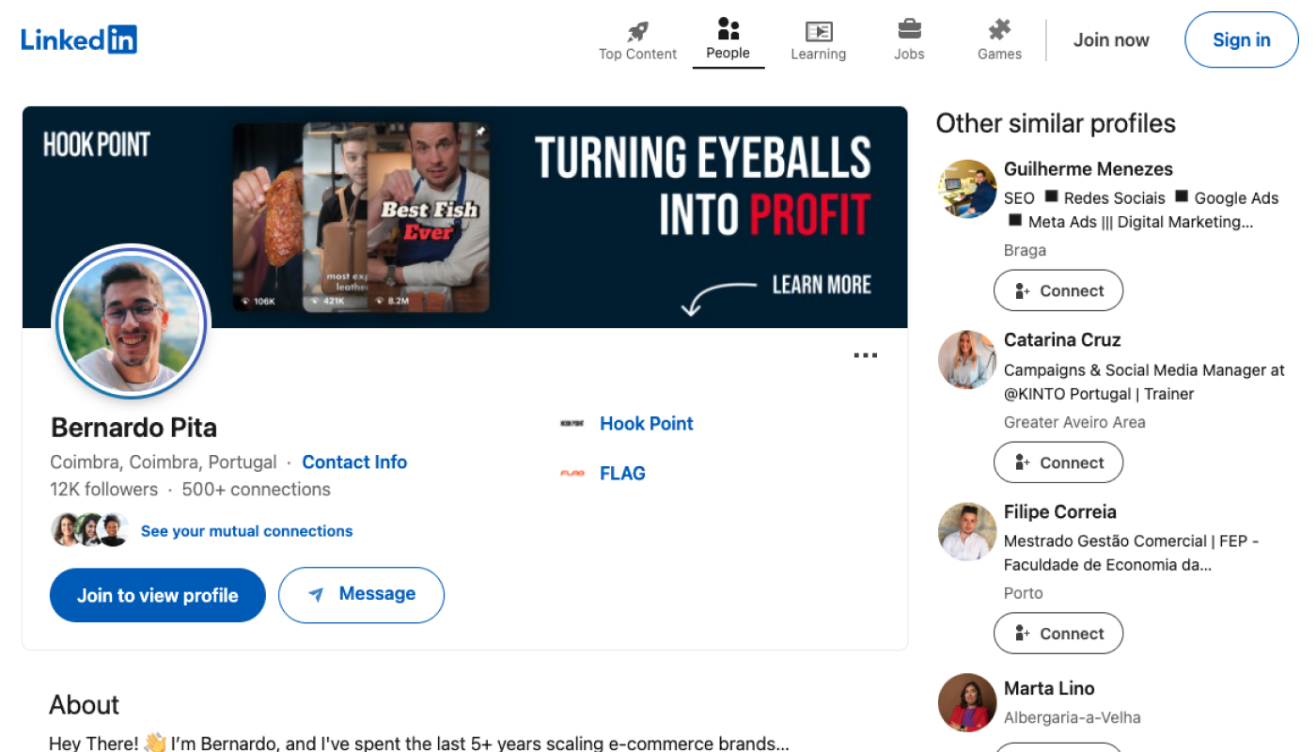Connect with Guilherme Menezes

click(1058, 290)
